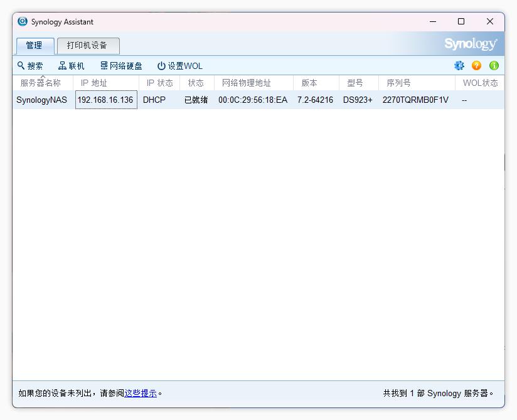Sort by the WOL状态 column header
This screenshot has width=517, height=420.
click(480, 83)
